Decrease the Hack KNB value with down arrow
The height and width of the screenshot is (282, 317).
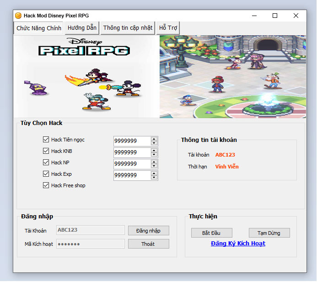tap(154, 155)
